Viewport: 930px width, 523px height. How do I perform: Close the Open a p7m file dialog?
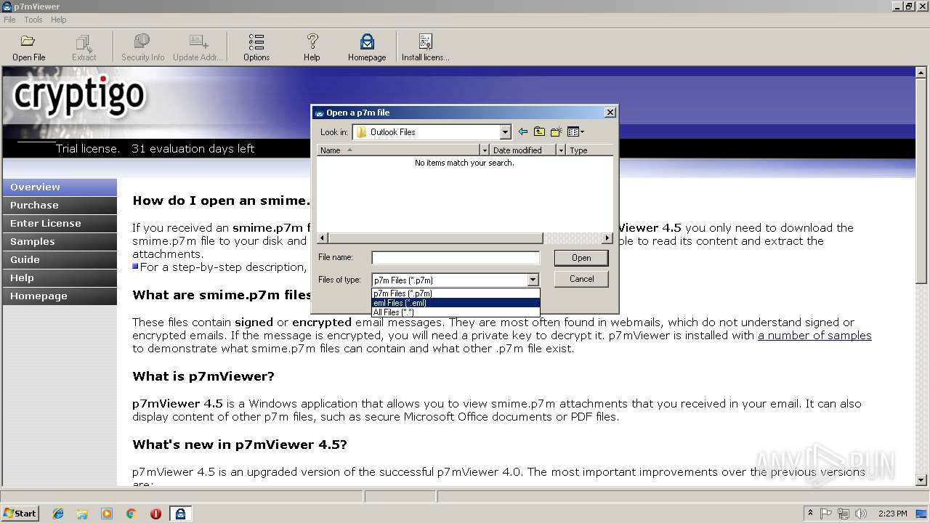pyautogui.click(x=610, y=112)
